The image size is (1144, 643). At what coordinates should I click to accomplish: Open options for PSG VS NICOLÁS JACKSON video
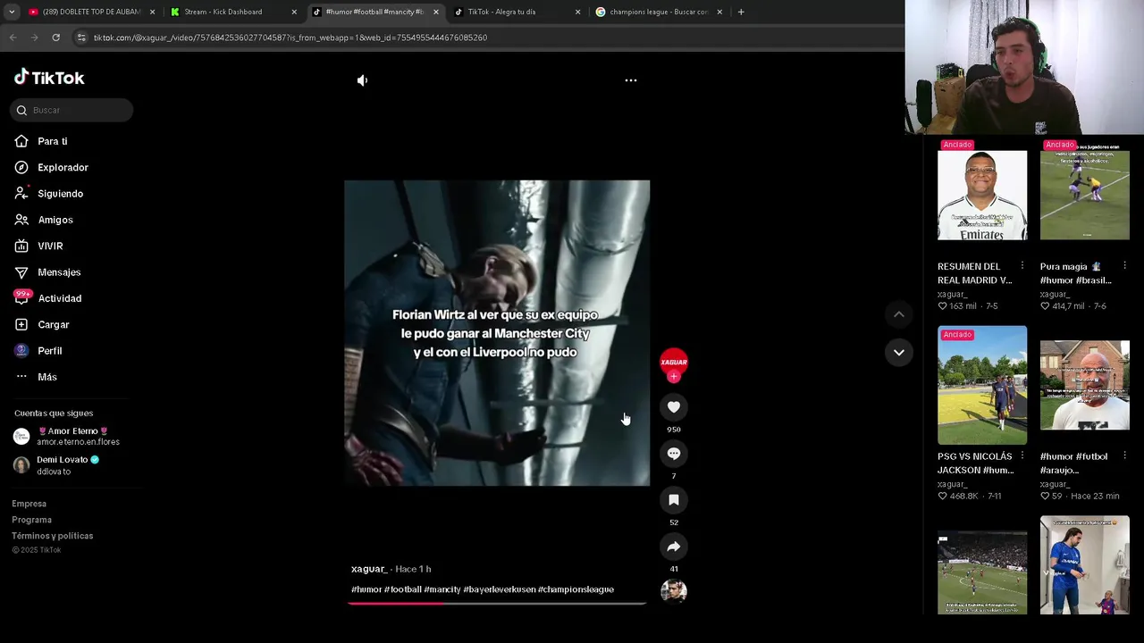1022,456
